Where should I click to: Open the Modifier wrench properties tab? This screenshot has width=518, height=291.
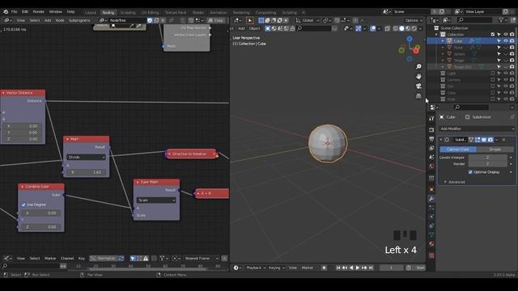pyautogui.click(x=431, y=198)
